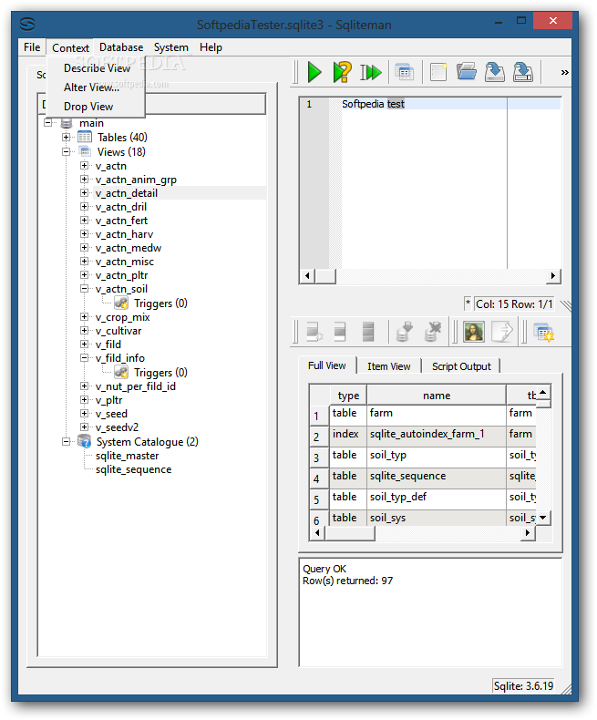Open BLOB preview Mona Lisa icon
The width and height of the screenshot is (597, 720).
tap(473, 332)
